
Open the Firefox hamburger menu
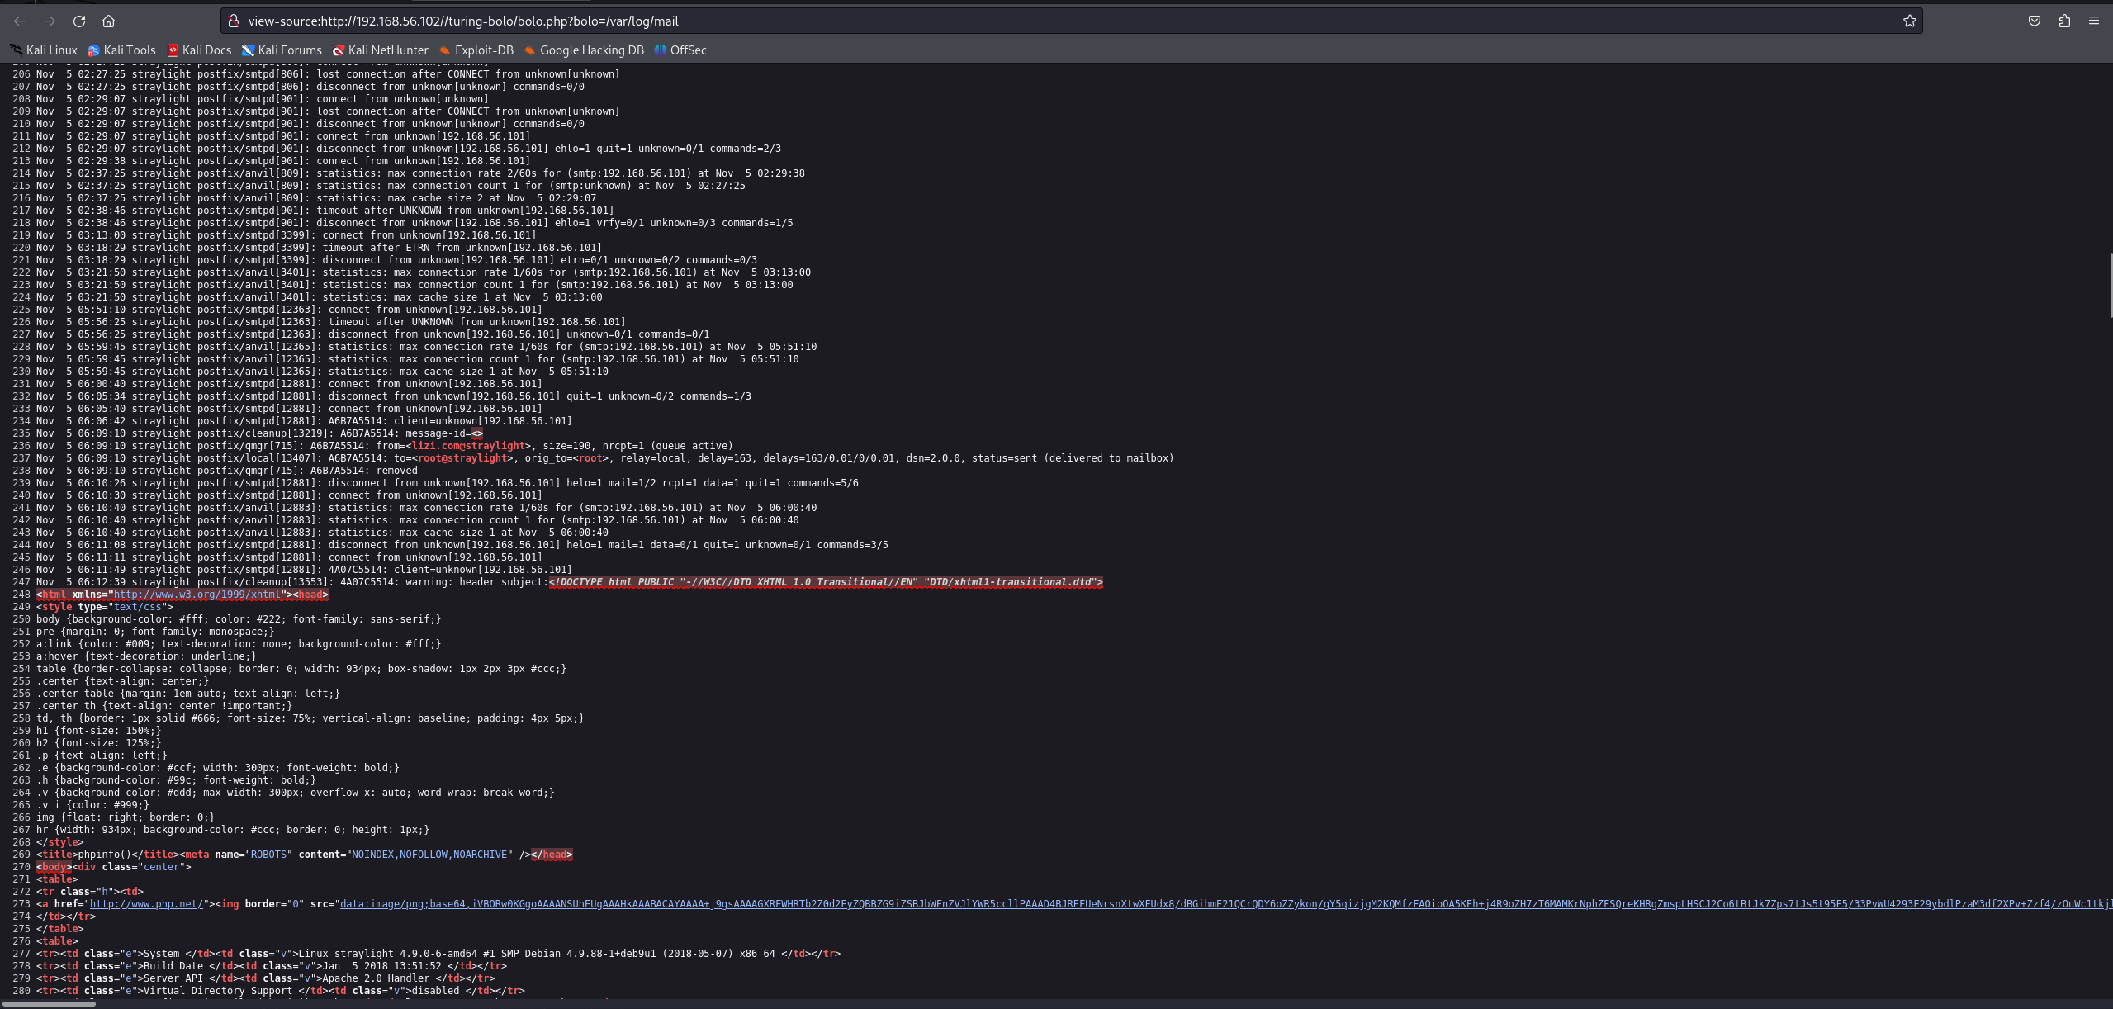coord(2094,21)
